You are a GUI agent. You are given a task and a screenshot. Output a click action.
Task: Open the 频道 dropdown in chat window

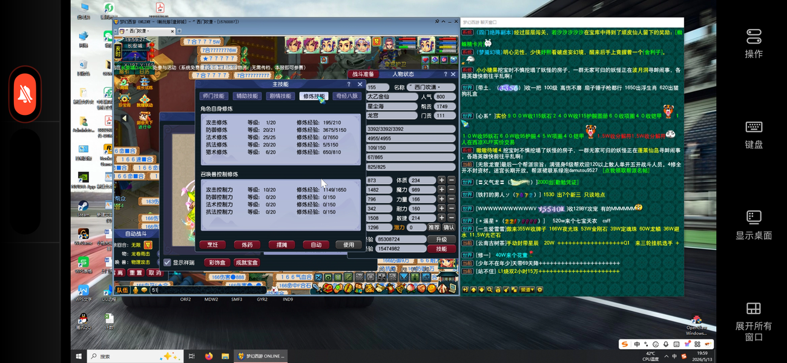click(527, 290)
